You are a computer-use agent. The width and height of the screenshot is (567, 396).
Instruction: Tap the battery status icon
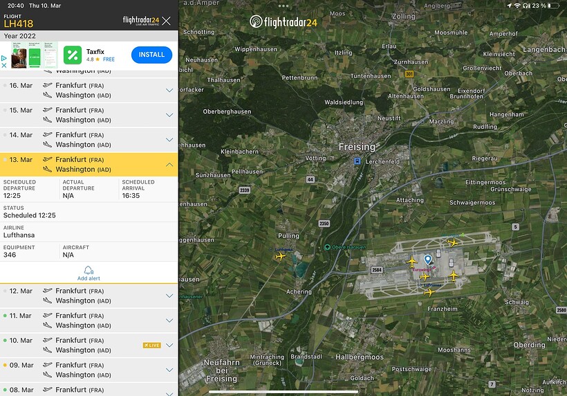click(554, 6)
